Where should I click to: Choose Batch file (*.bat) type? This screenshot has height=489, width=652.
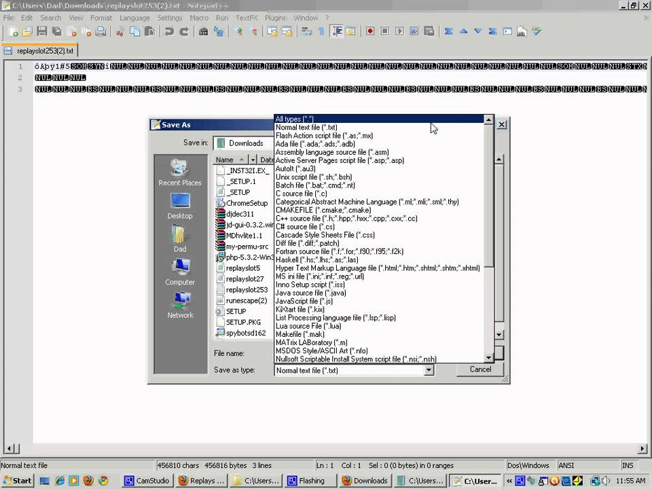click(x=379, y=185)
